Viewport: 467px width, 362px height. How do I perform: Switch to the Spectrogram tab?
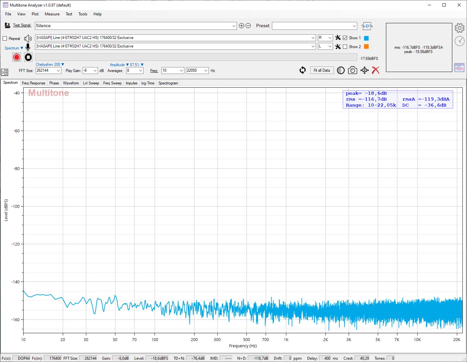[168, 83]
